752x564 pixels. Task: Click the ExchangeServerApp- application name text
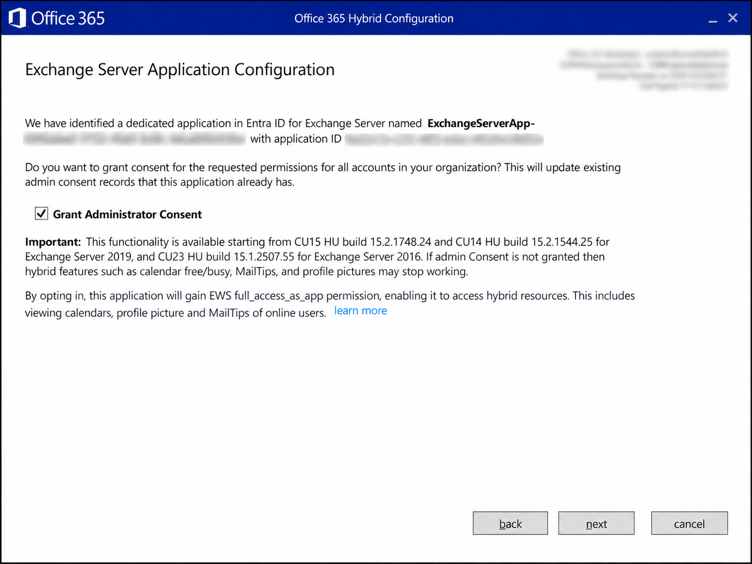click(x=481, y=123)
